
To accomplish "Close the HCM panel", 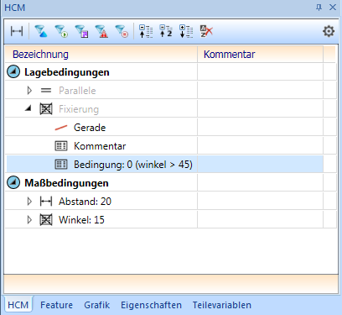I will pos(333,8).
